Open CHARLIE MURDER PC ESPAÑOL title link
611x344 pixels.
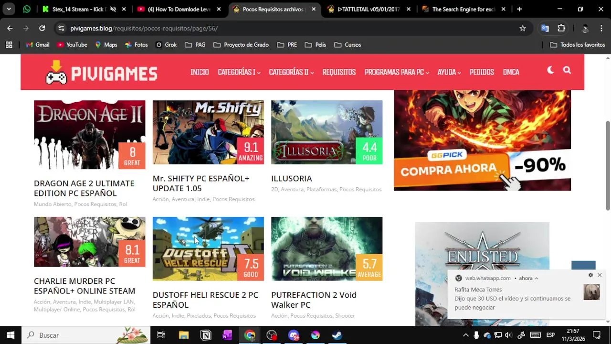[x=84, y=286]
